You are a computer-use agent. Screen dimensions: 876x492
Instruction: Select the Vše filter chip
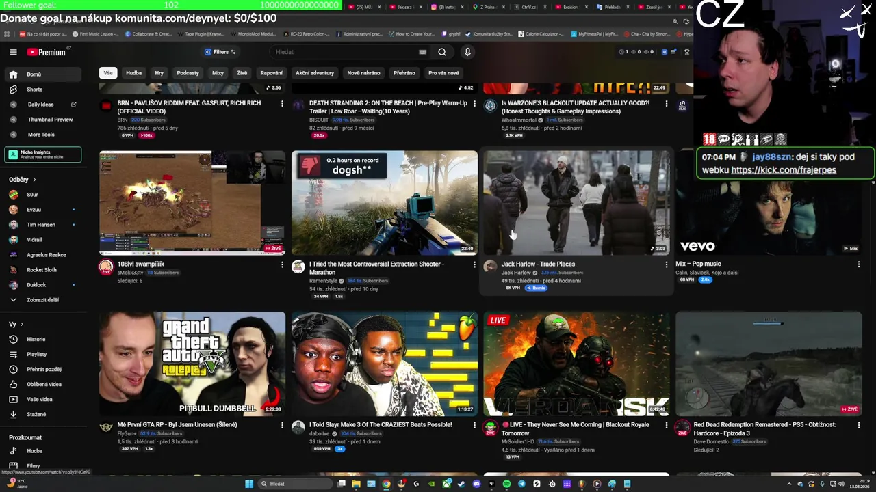[x=108, y=73]
